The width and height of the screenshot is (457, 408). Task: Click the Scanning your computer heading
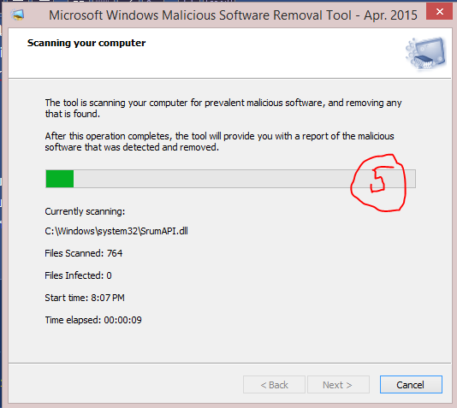pos(86,43)
